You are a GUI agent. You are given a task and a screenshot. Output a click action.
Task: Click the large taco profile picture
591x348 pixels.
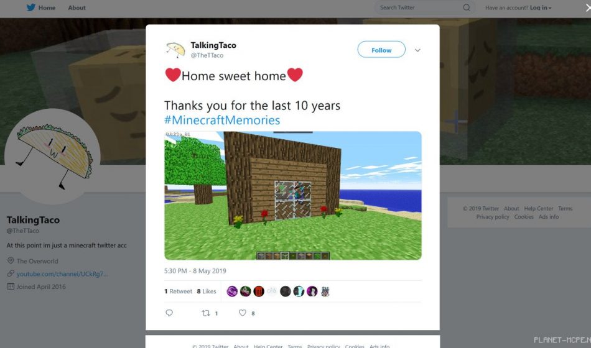tap(52, 157)
